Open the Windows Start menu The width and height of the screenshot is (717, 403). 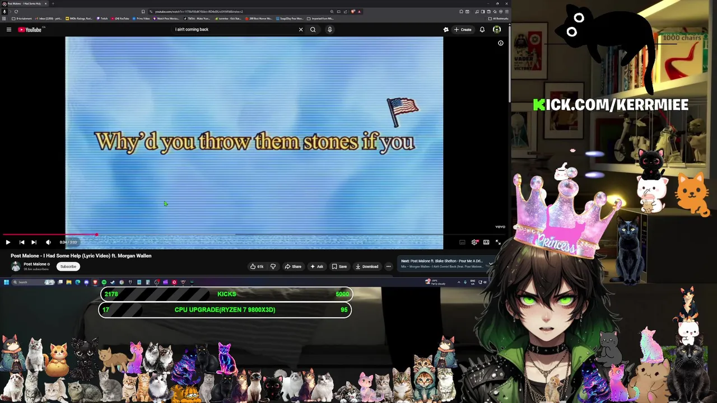(6, 282)
